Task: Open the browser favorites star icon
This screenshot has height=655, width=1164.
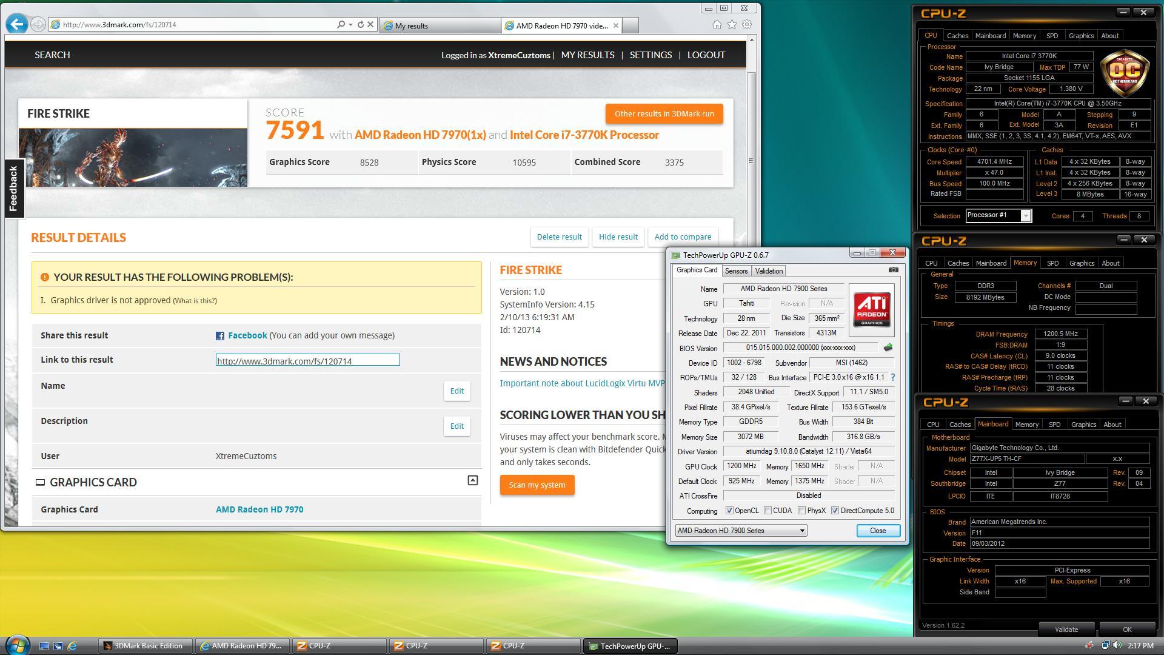Action: 732,25
